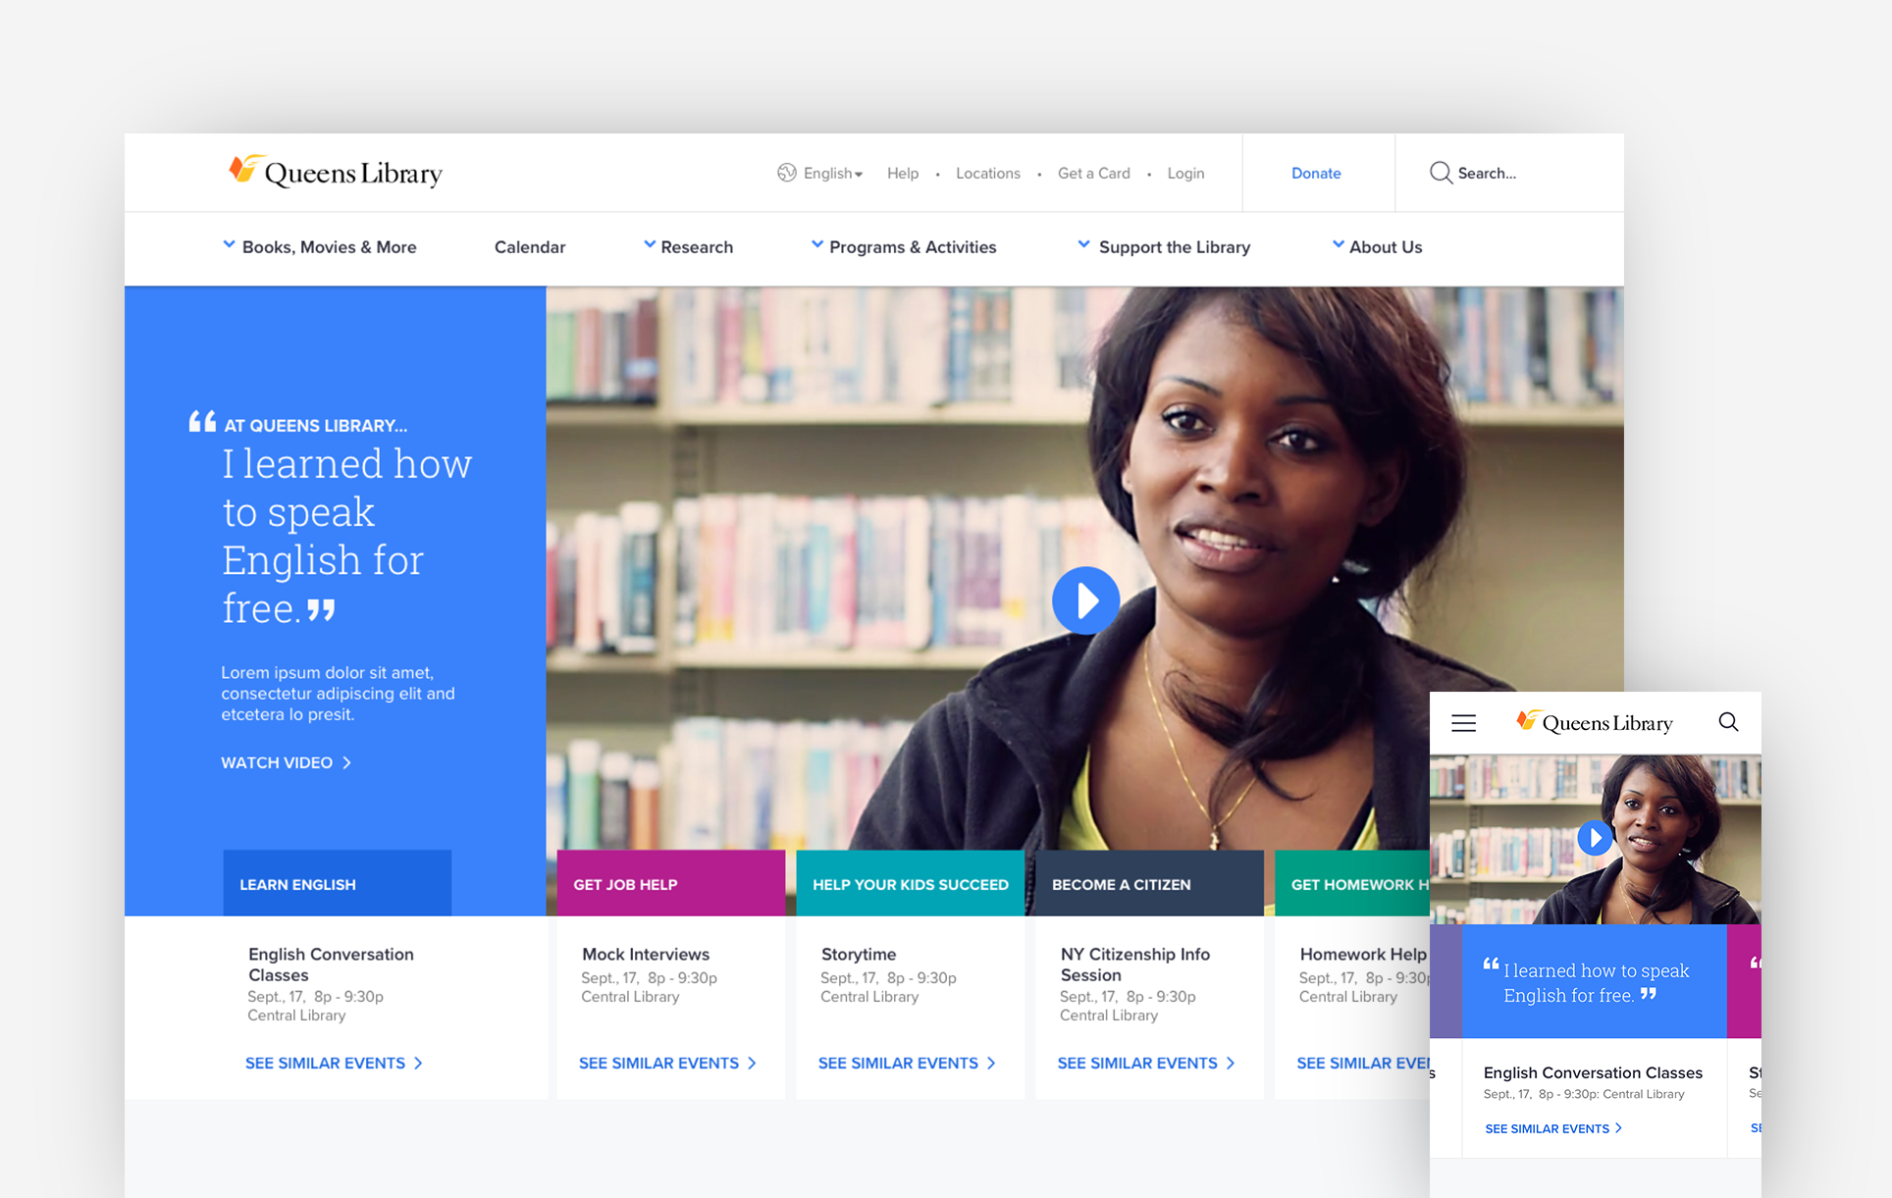
Task: Click the Watch Video link
Action: click(286, 762)
